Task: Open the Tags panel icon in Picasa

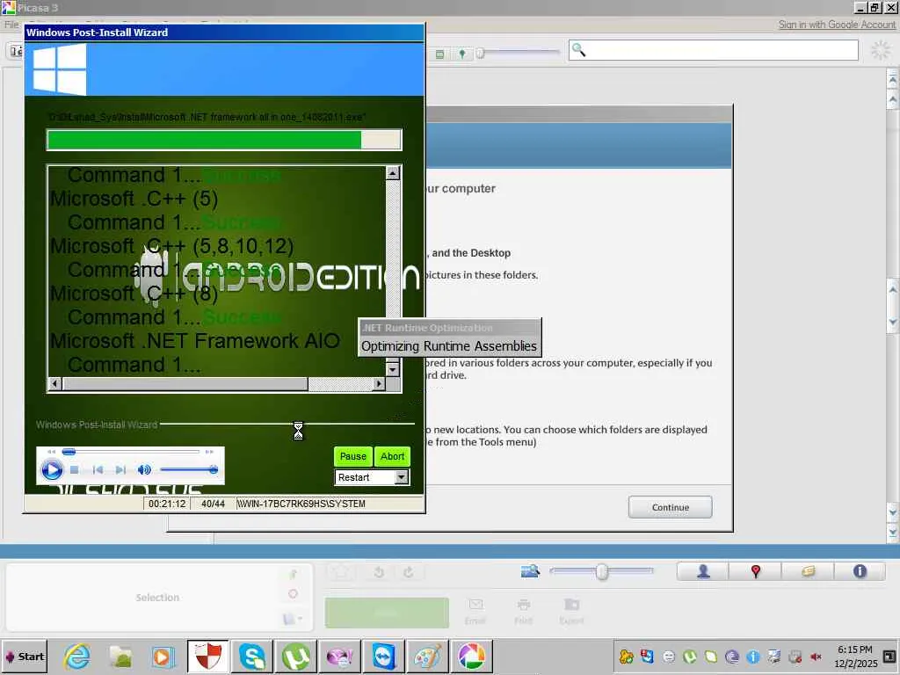Action: click(809, 571)
